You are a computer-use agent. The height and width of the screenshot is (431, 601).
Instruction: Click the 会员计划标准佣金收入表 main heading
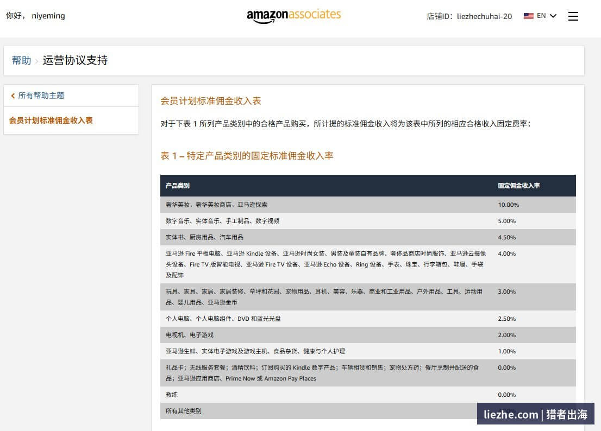(210, 100)
